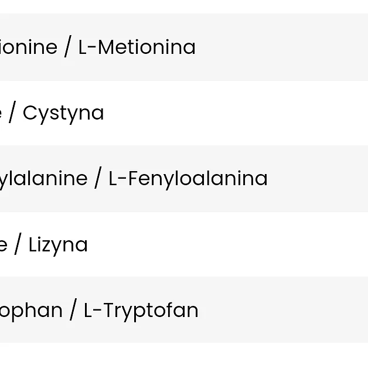Click the slash before L-Metionina
This screenshot has width=368, height=368.
67,47
